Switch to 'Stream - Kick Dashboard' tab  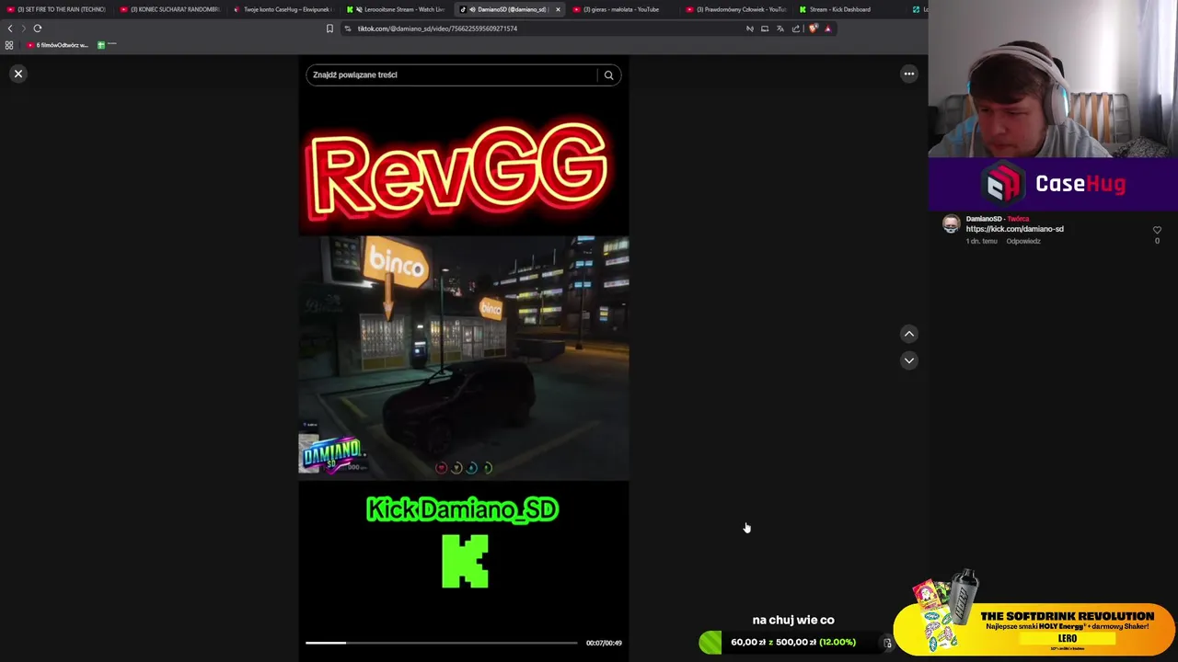click(x=850, y=9)
